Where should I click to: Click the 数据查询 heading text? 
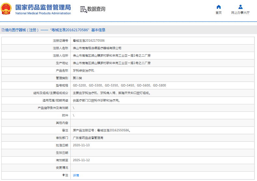96,9
